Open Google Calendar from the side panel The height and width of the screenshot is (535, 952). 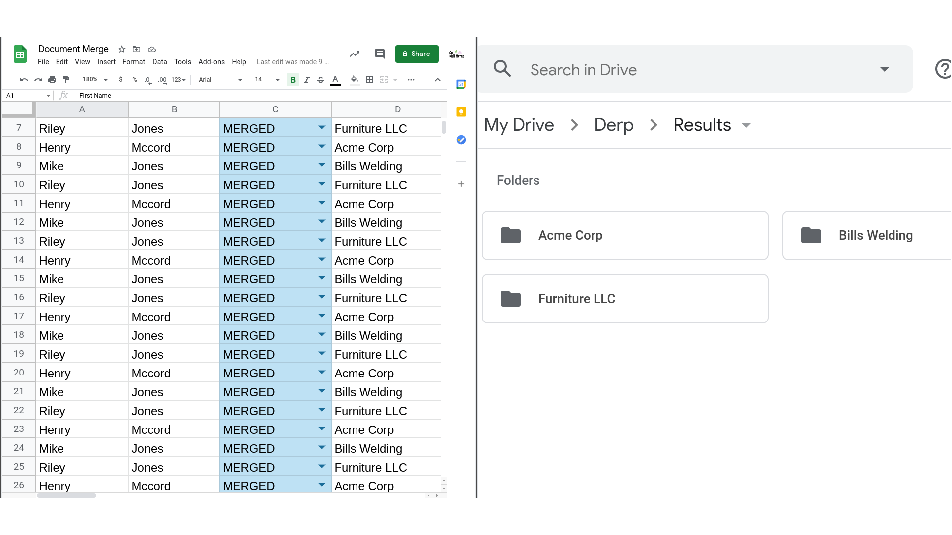coord(461,84)
